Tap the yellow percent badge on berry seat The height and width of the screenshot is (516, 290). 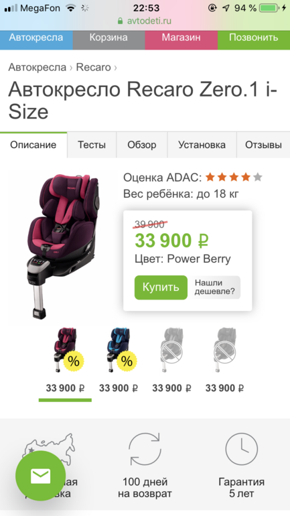73,361
